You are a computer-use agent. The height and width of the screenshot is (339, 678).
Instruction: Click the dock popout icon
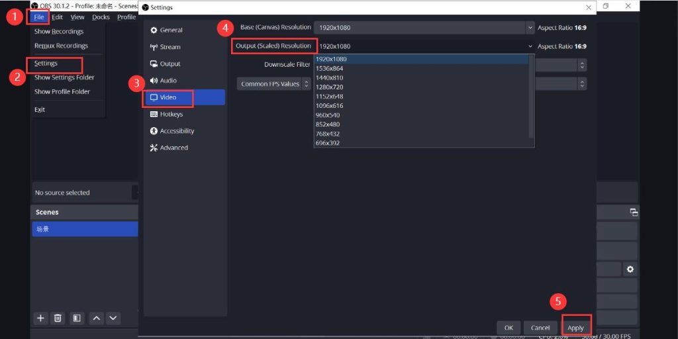(x=634, y=213)
